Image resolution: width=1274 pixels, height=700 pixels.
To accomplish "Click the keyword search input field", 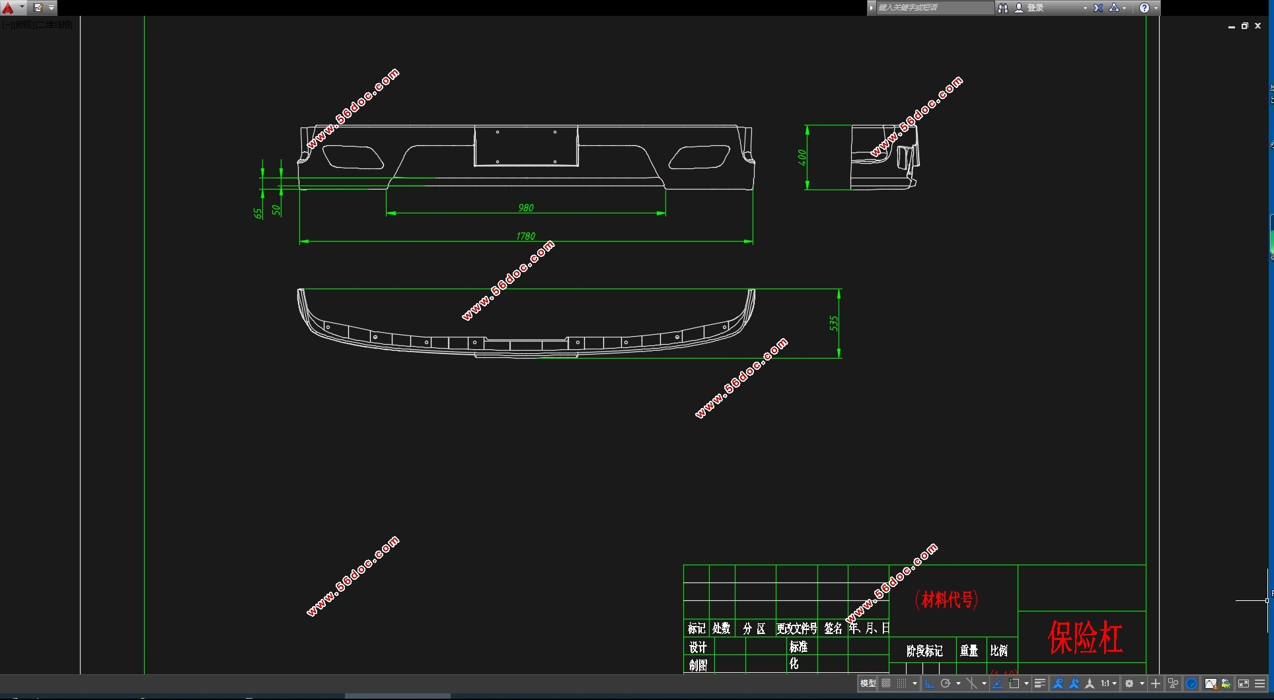I will [933, 8].
